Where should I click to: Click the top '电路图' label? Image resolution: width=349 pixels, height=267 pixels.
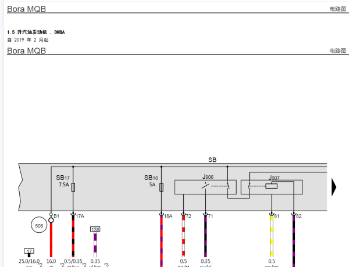tap(338, 9)
